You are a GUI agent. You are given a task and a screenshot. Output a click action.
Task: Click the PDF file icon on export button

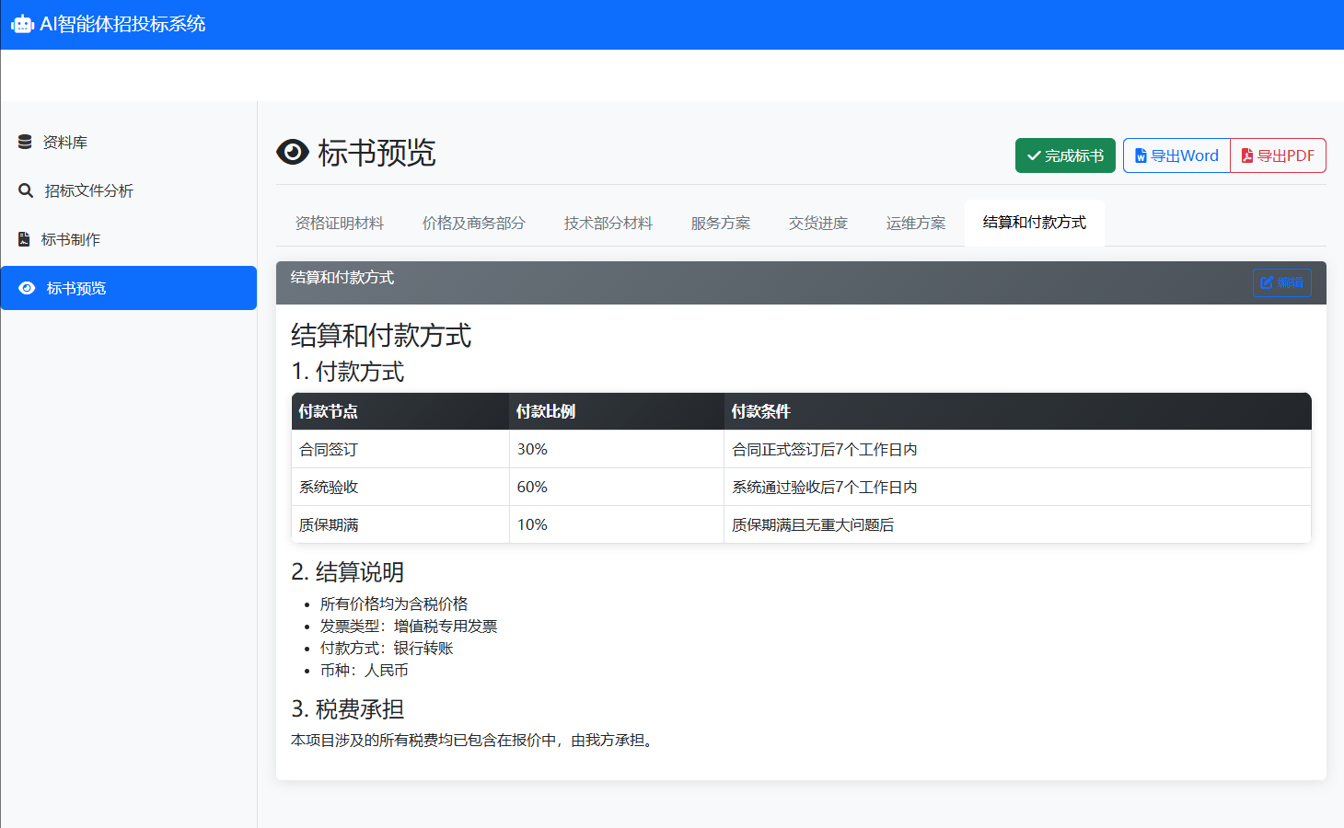coord(1246,155)
